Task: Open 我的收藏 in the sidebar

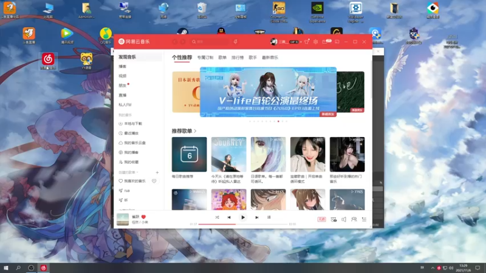Action: click(x=129, y=162)
